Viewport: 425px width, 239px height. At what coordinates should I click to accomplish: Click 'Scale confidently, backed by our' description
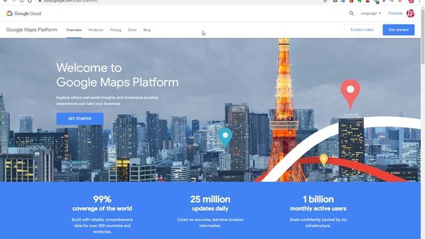point(318,222)
